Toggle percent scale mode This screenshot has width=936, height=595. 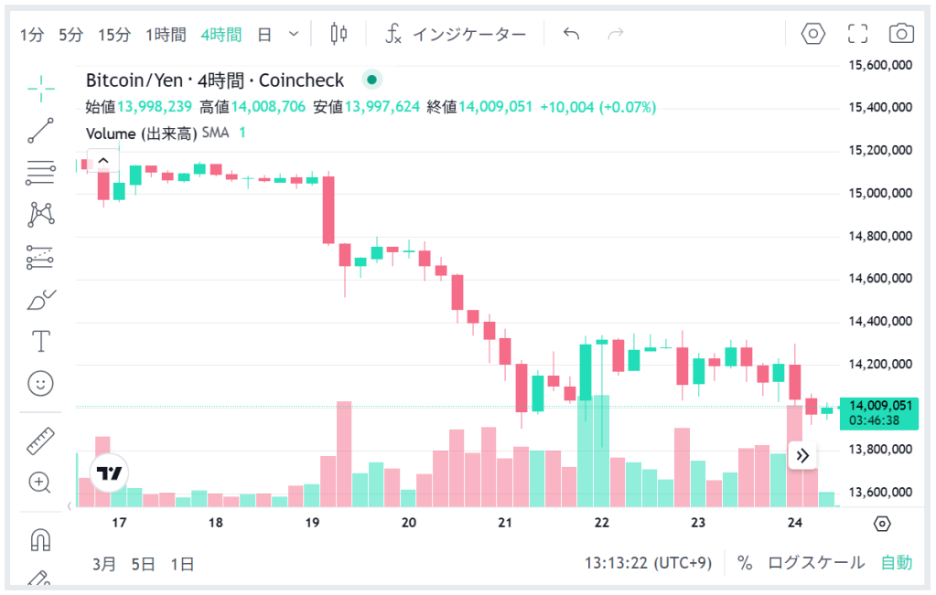[745, 563]
